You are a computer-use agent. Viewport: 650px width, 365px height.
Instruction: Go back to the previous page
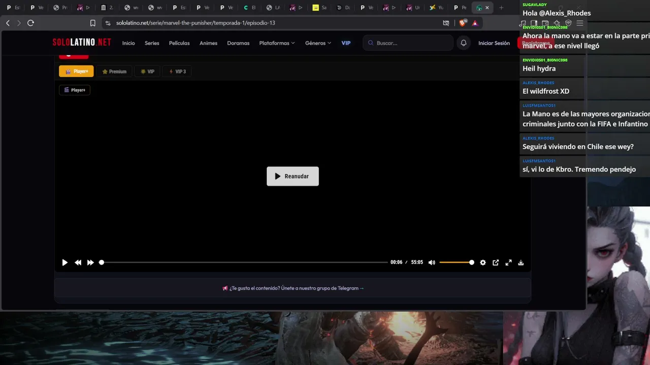coord(8,23)
